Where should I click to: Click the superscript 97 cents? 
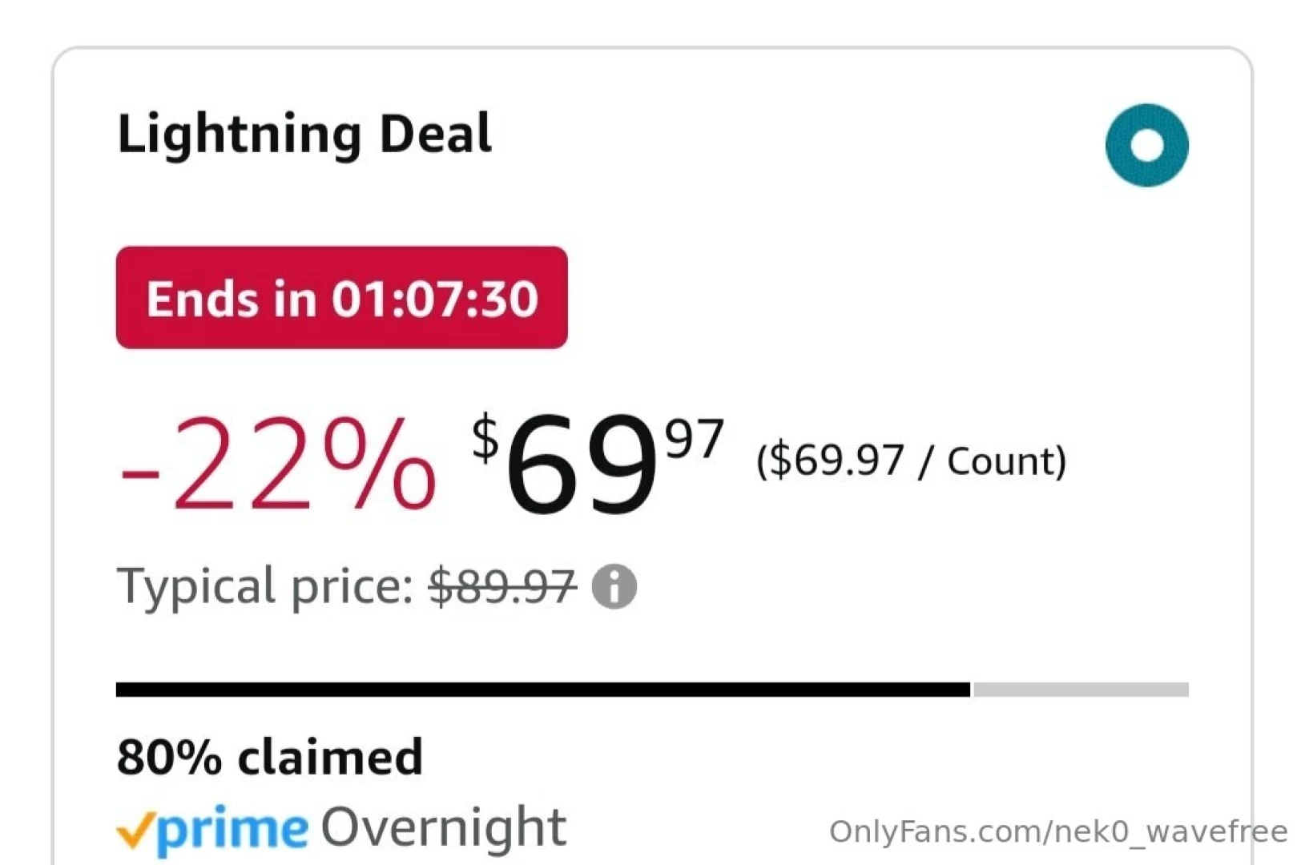[x=695, y=439]
